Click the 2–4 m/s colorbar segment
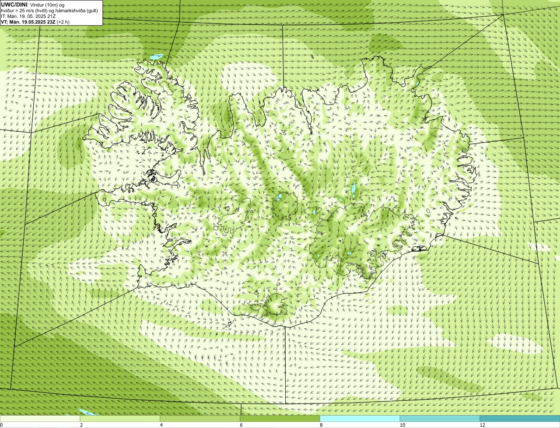The height and width of the screenshot is (428, 560). coord(120,419)
